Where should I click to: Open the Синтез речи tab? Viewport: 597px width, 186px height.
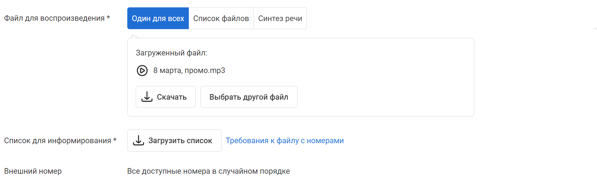[280, 18]
